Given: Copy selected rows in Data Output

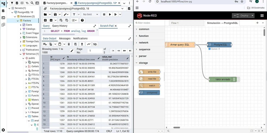Looking at the screenshot, I should [51, 44].
